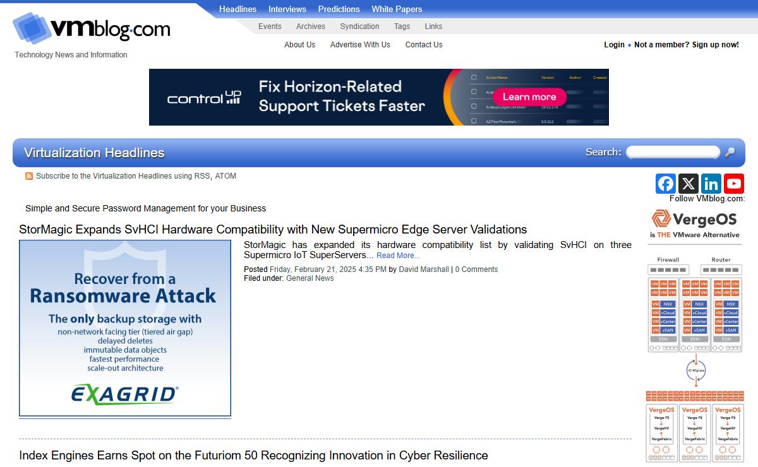Click Virtualization Headlines section title

click(94, 153)
